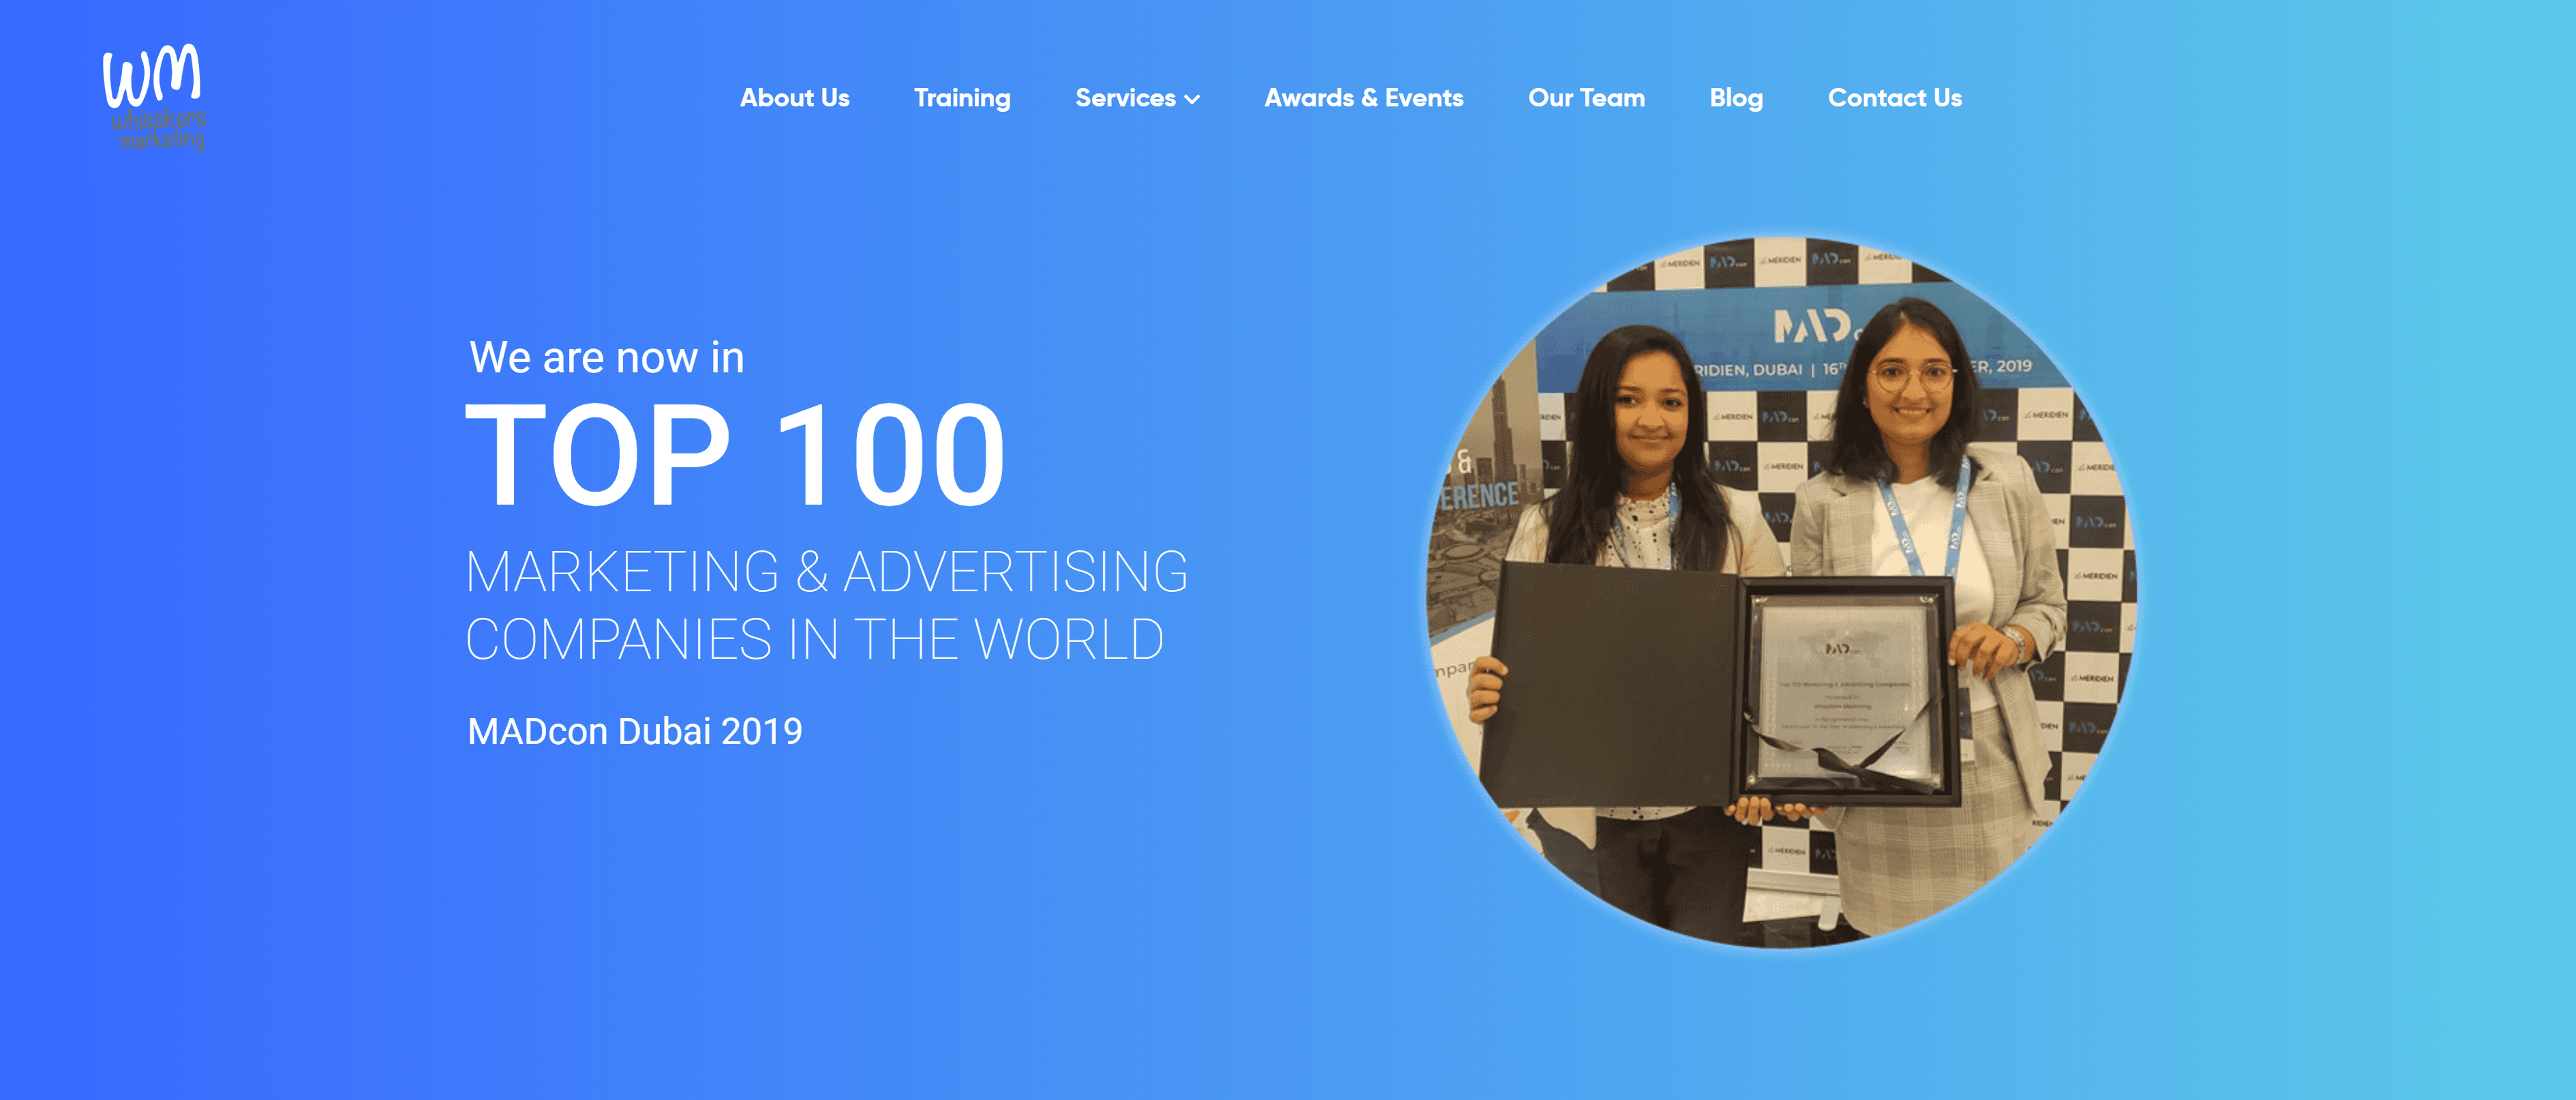
Task: Click the circular MADcon award photo
Action: click(x=1781, y=592)
